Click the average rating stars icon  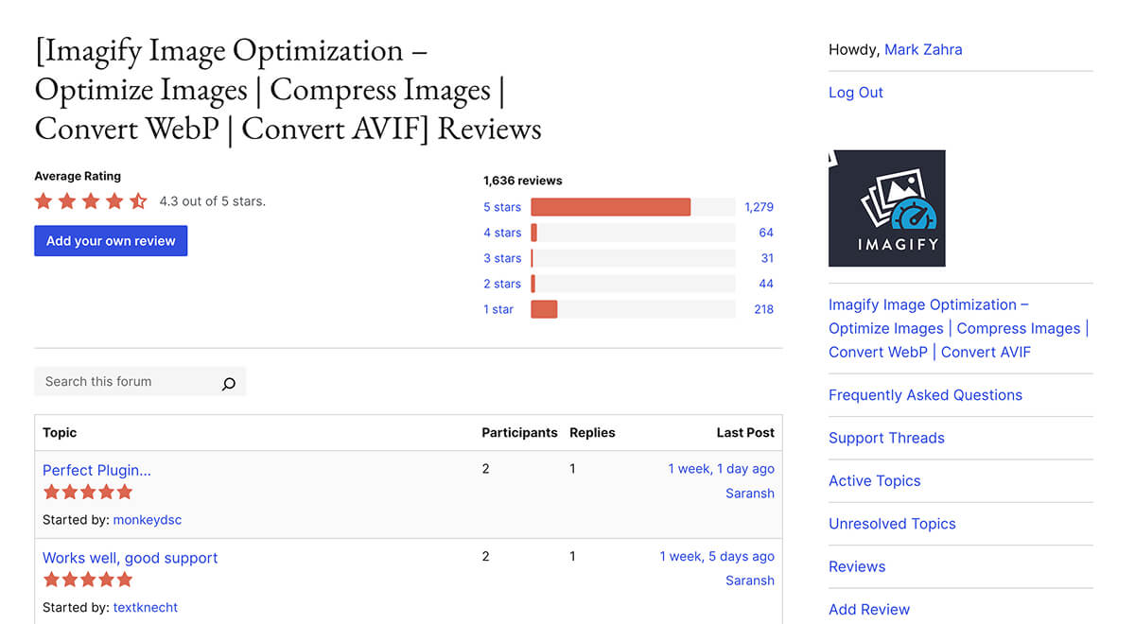(91, 200)
